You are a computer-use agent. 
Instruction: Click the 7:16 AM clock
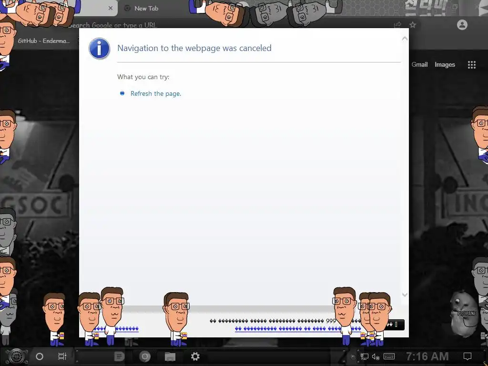tap(427, 356)
